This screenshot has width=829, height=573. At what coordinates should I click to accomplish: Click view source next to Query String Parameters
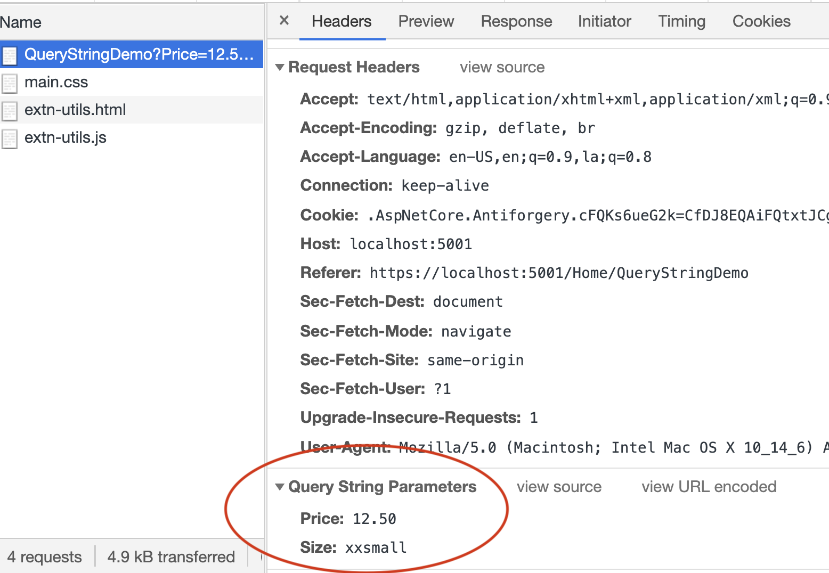(559, 487)
